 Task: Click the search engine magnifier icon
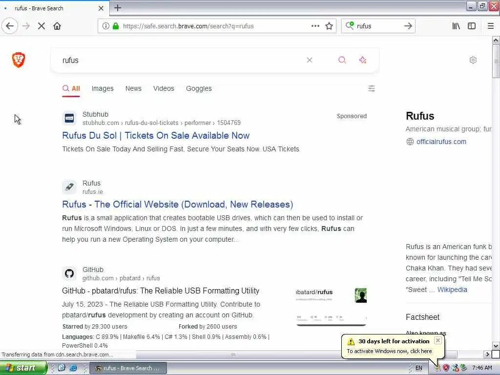tap(350, 25)
